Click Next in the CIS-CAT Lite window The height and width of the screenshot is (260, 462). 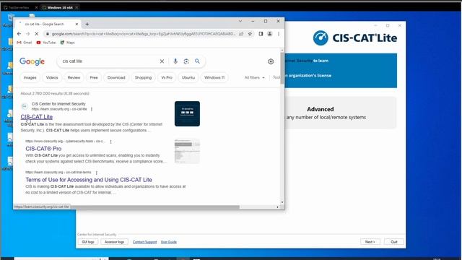[370, 242]
